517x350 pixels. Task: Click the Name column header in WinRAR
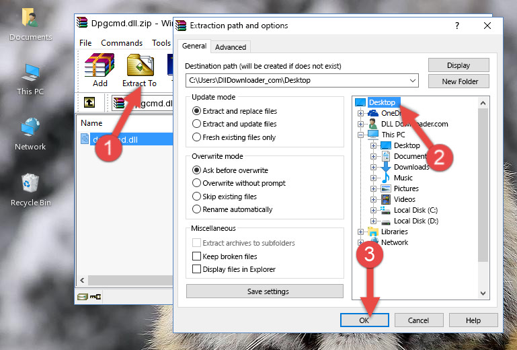91,123
